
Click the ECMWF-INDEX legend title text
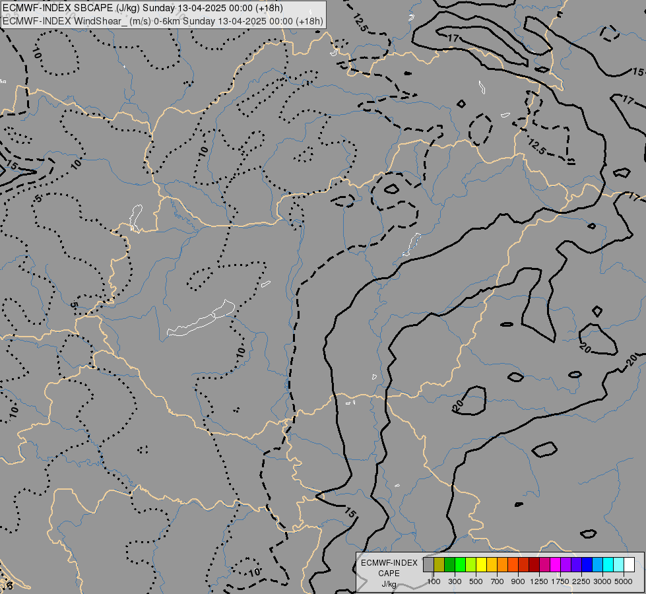[389, 563]
